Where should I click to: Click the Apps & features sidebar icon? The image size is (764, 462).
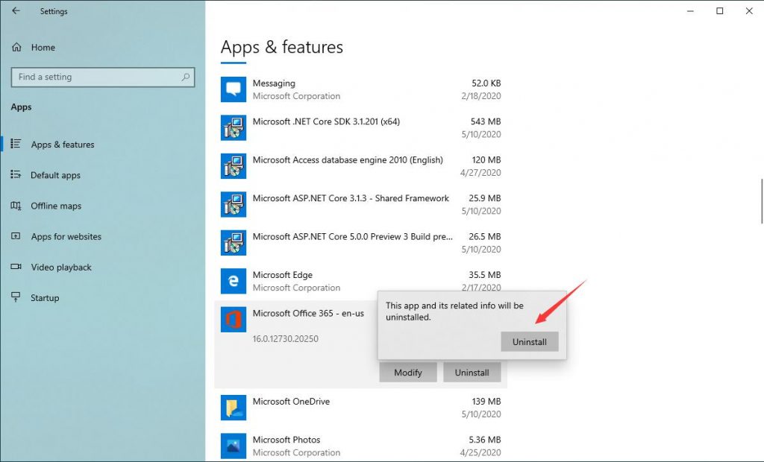click(x=16, y=144)
